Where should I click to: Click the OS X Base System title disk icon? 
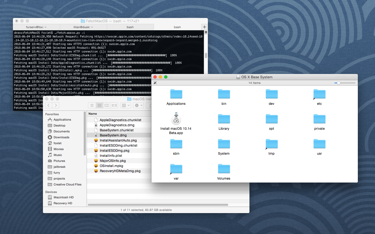(x=238, y=77)
